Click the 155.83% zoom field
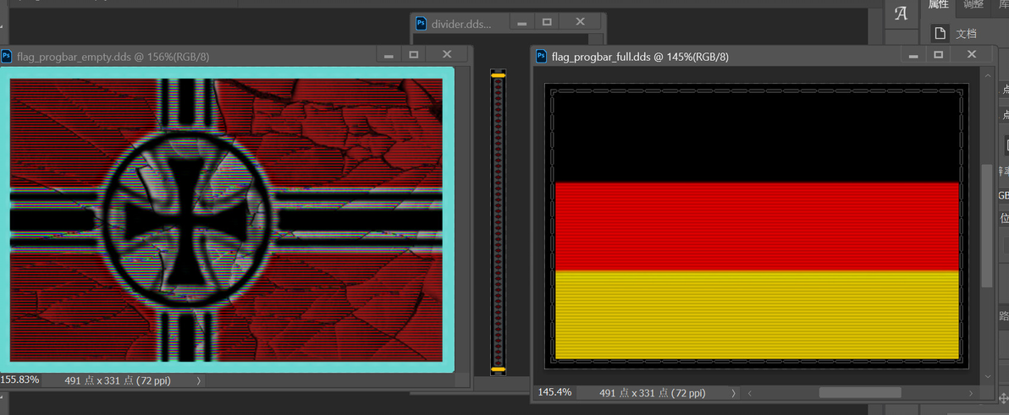 20,380
